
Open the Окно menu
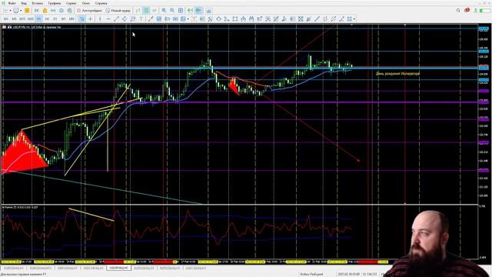click(x=85, y=3)
